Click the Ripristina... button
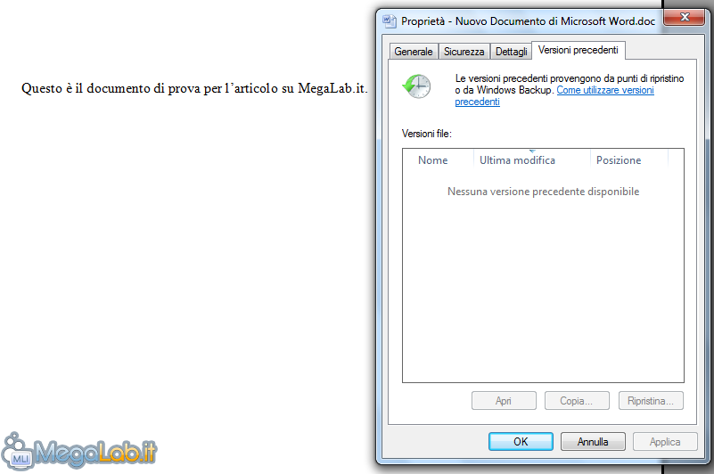Image resolution: width=714 pixels, height=474 pixels. tap(651, 401)
